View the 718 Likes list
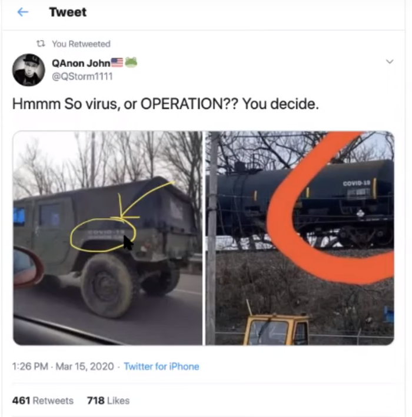The width and height of the screenshot is (412, 417). pyautogui.click(x=108, y=401)
